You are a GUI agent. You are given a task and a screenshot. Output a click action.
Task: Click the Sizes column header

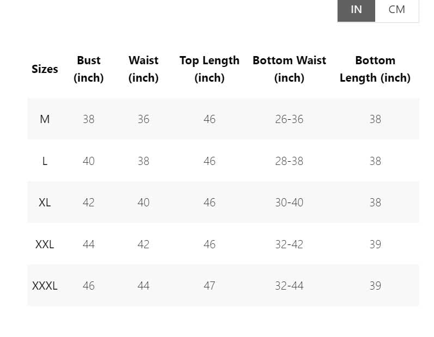[45, 69]
